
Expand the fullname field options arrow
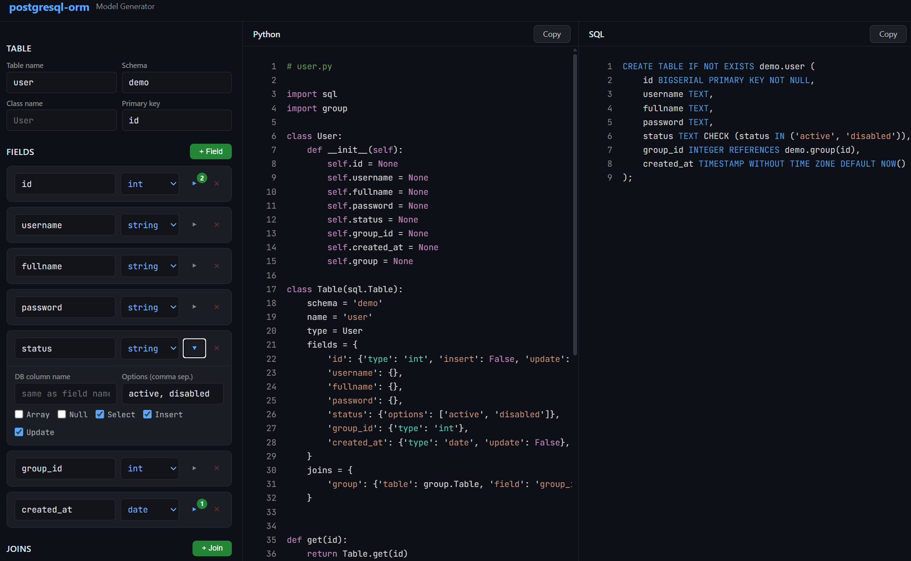point(194,266)
